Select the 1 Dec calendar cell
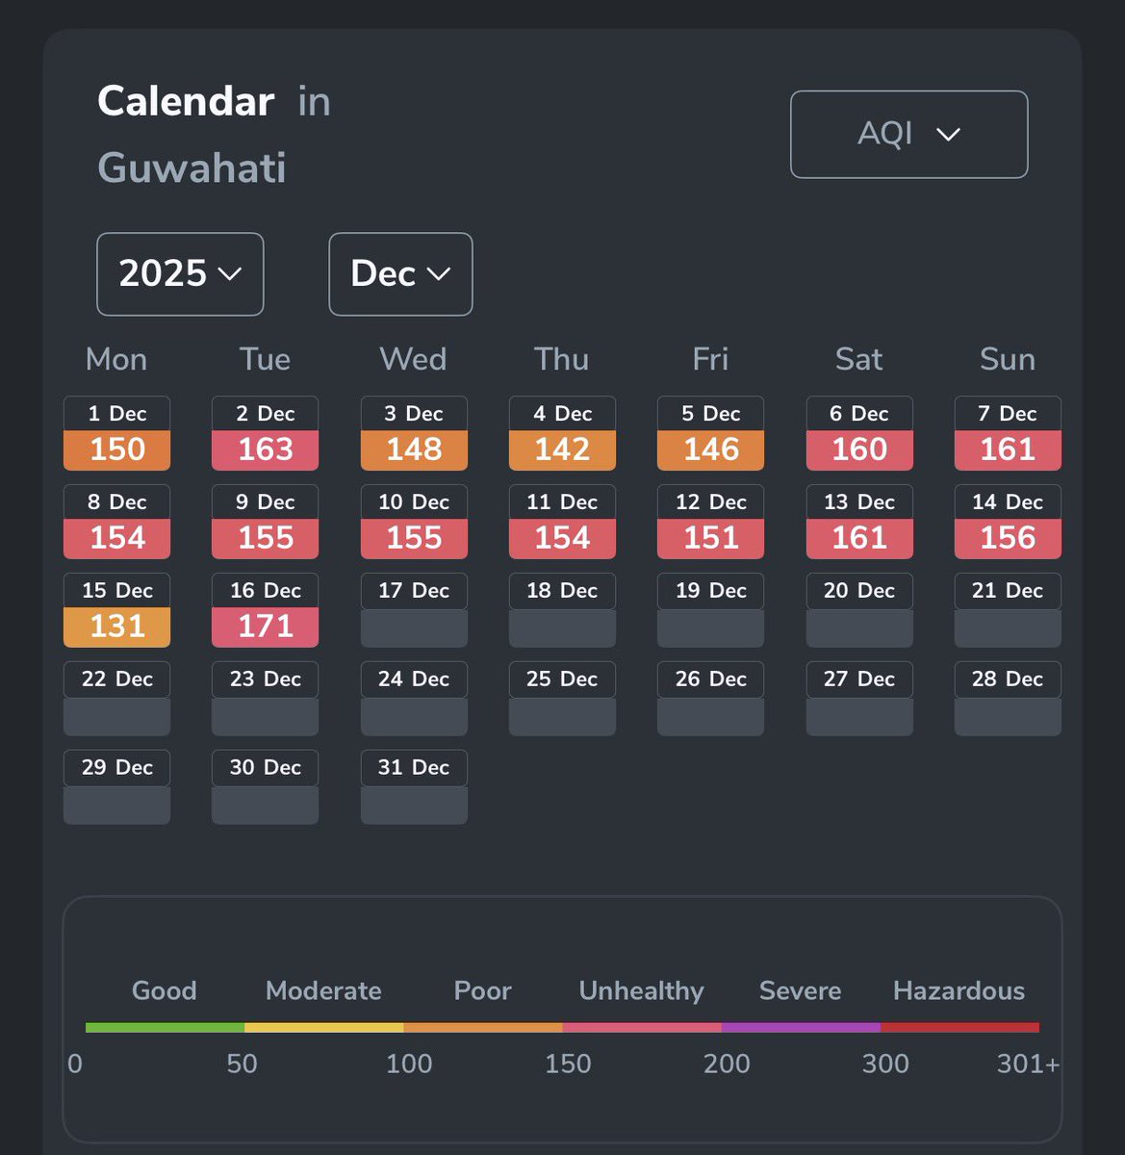 [116, 432]
